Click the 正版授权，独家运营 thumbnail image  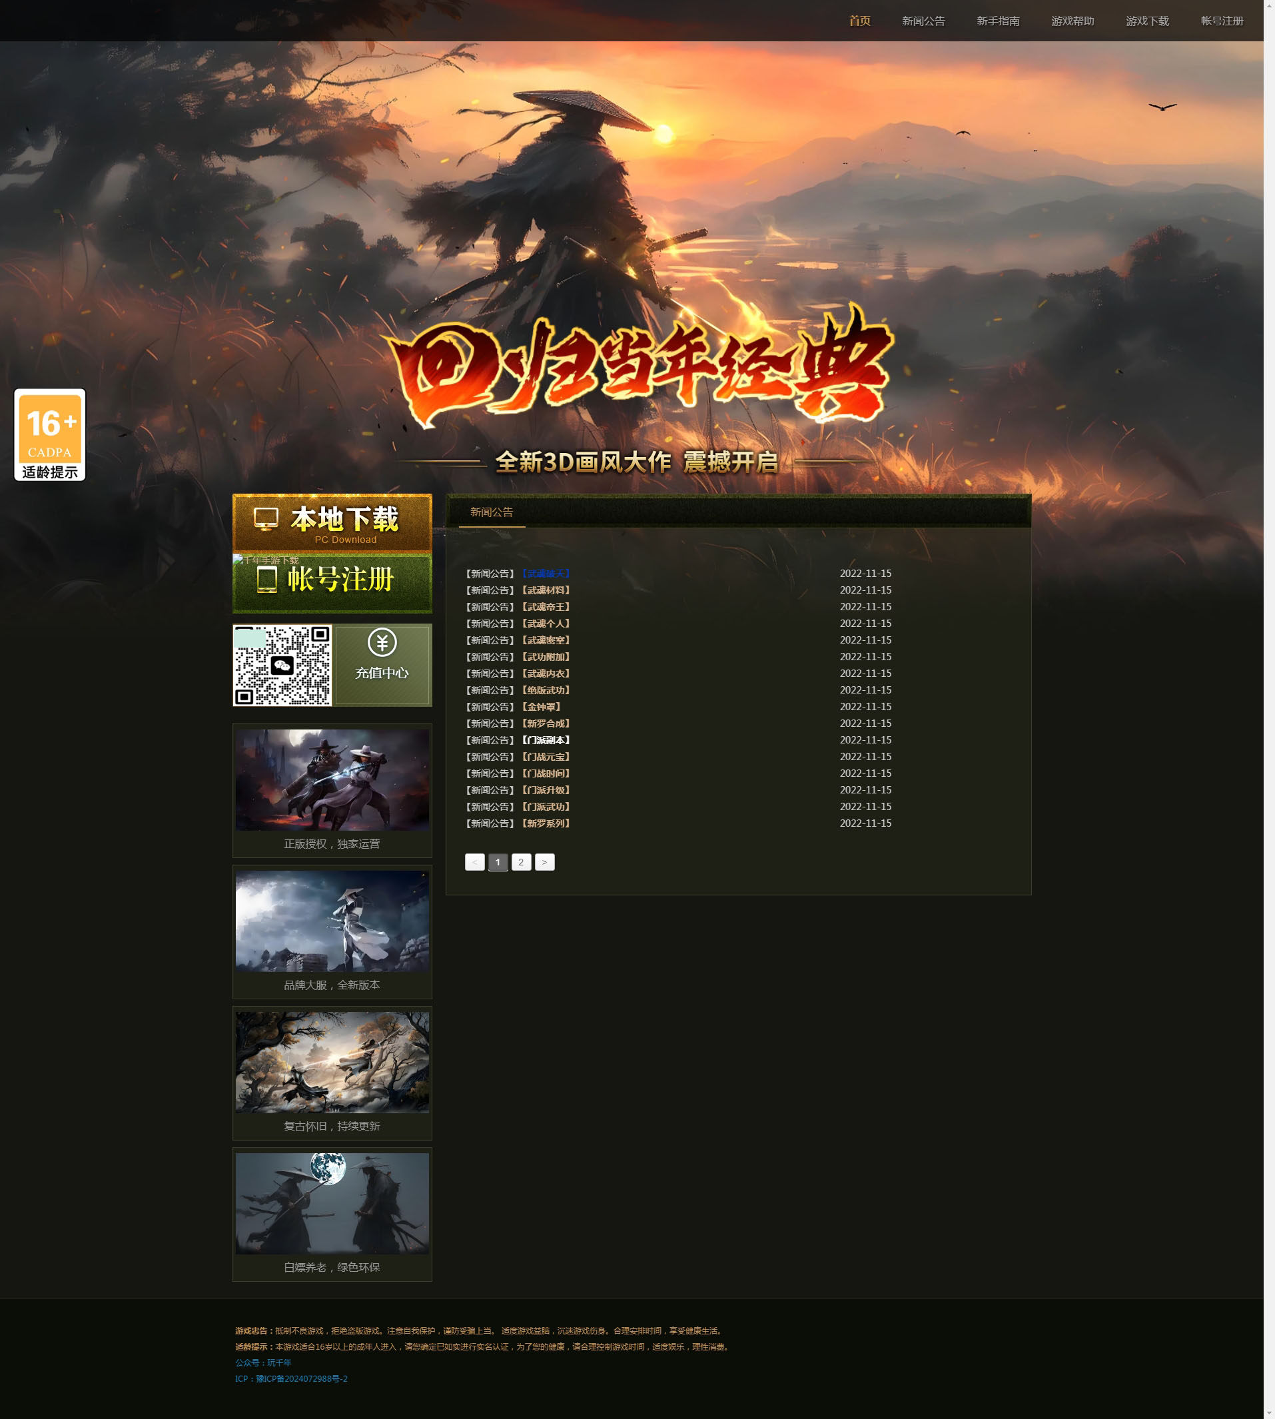[x=332, y=780]
